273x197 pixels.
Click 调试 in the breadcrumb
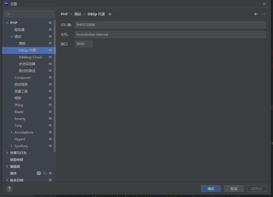click(78, 14)
